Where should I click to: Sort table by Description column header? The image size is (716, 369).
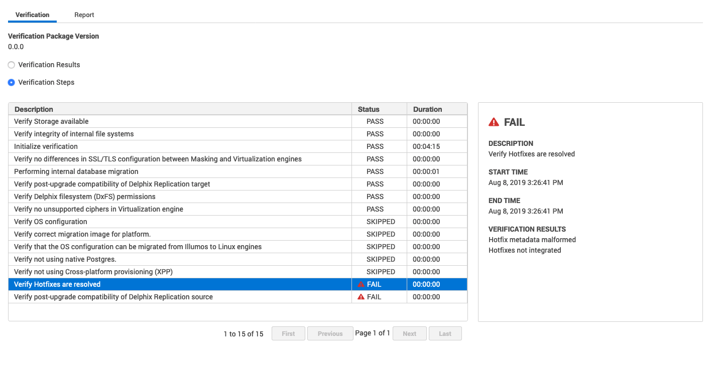pos(34,109)
